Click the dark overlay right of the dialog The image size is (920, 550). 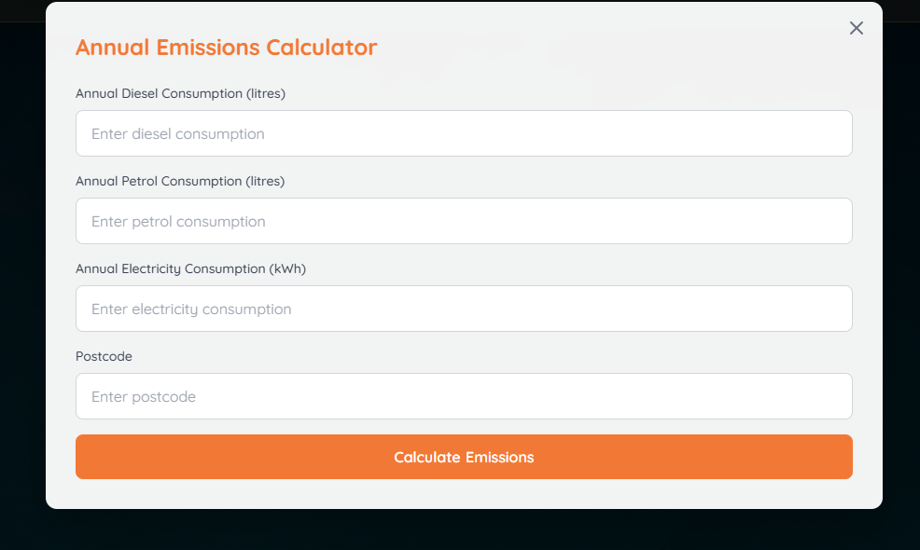tap(901, 280)
